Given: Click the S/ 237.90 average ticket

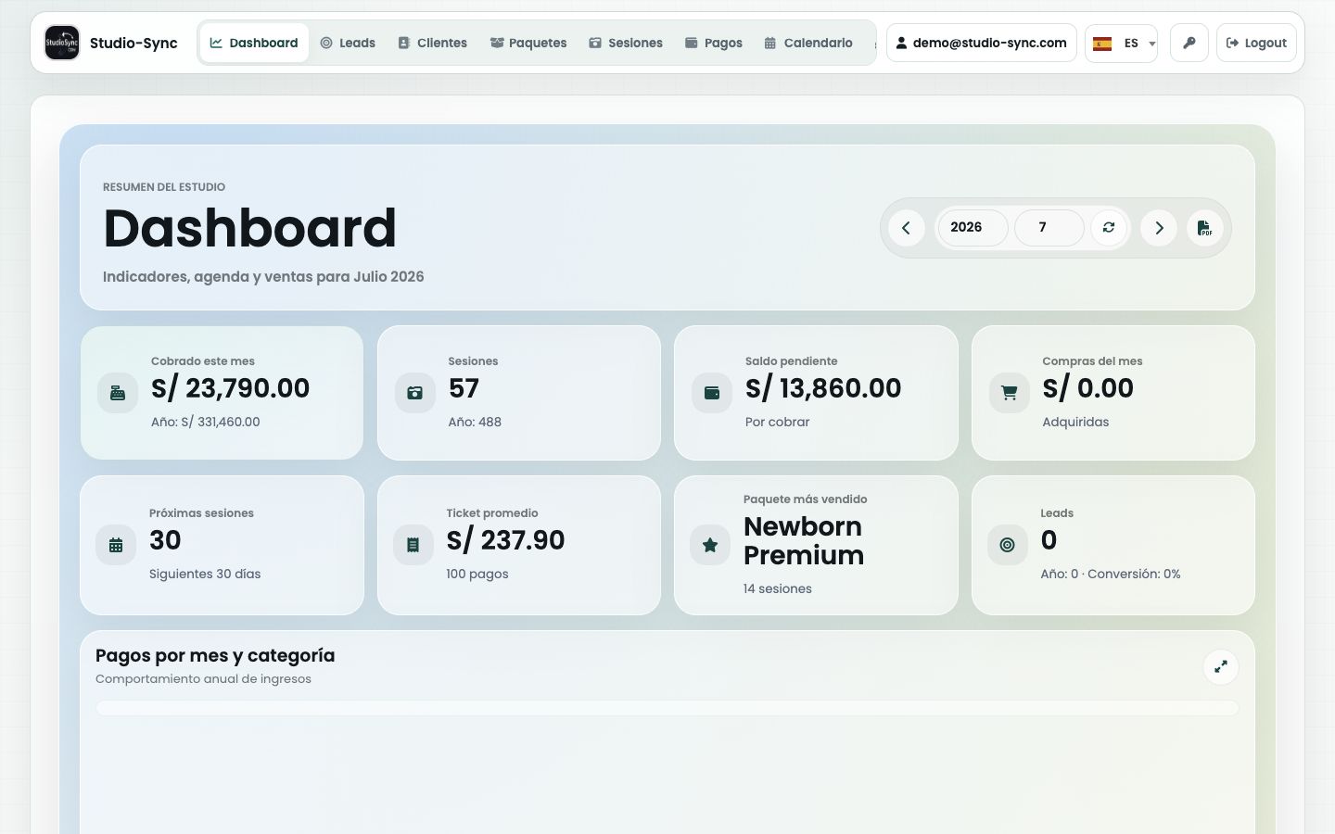Looking at the screenshot, I should click(x=505, y=540).
